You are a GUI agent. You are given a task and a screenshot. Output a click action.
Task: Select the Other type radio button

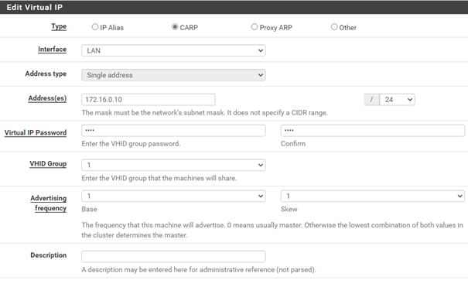(x=334, y=27)
